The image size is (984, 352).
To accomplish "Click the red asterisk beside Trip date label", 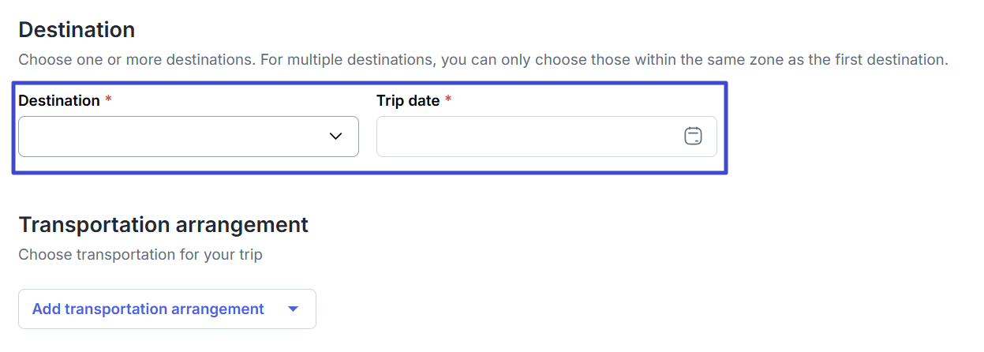I will pyautogui.click(x=448, y=100).
